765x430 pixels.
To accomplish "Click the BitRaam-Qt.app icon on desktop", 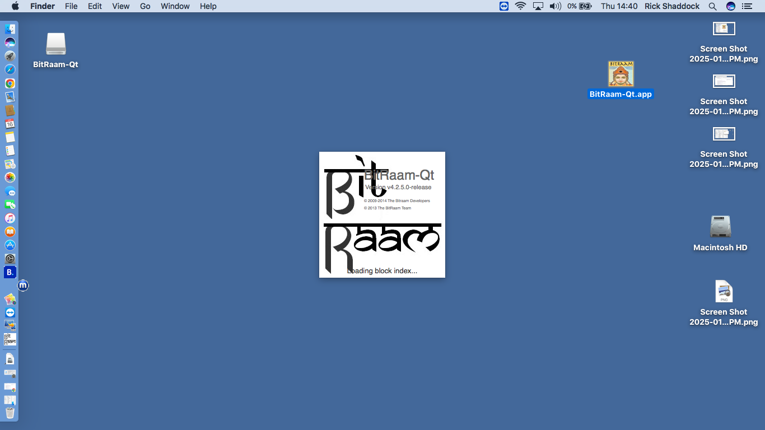I will pyautogui.click(x=621, y=74).
